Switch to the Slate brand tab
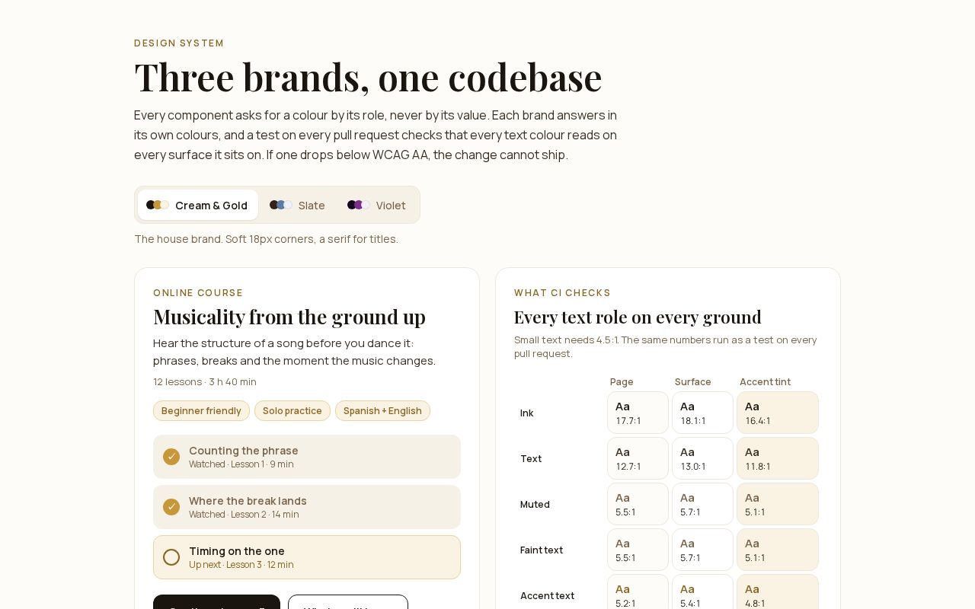The image size is (975, 609). pos(298,205)
